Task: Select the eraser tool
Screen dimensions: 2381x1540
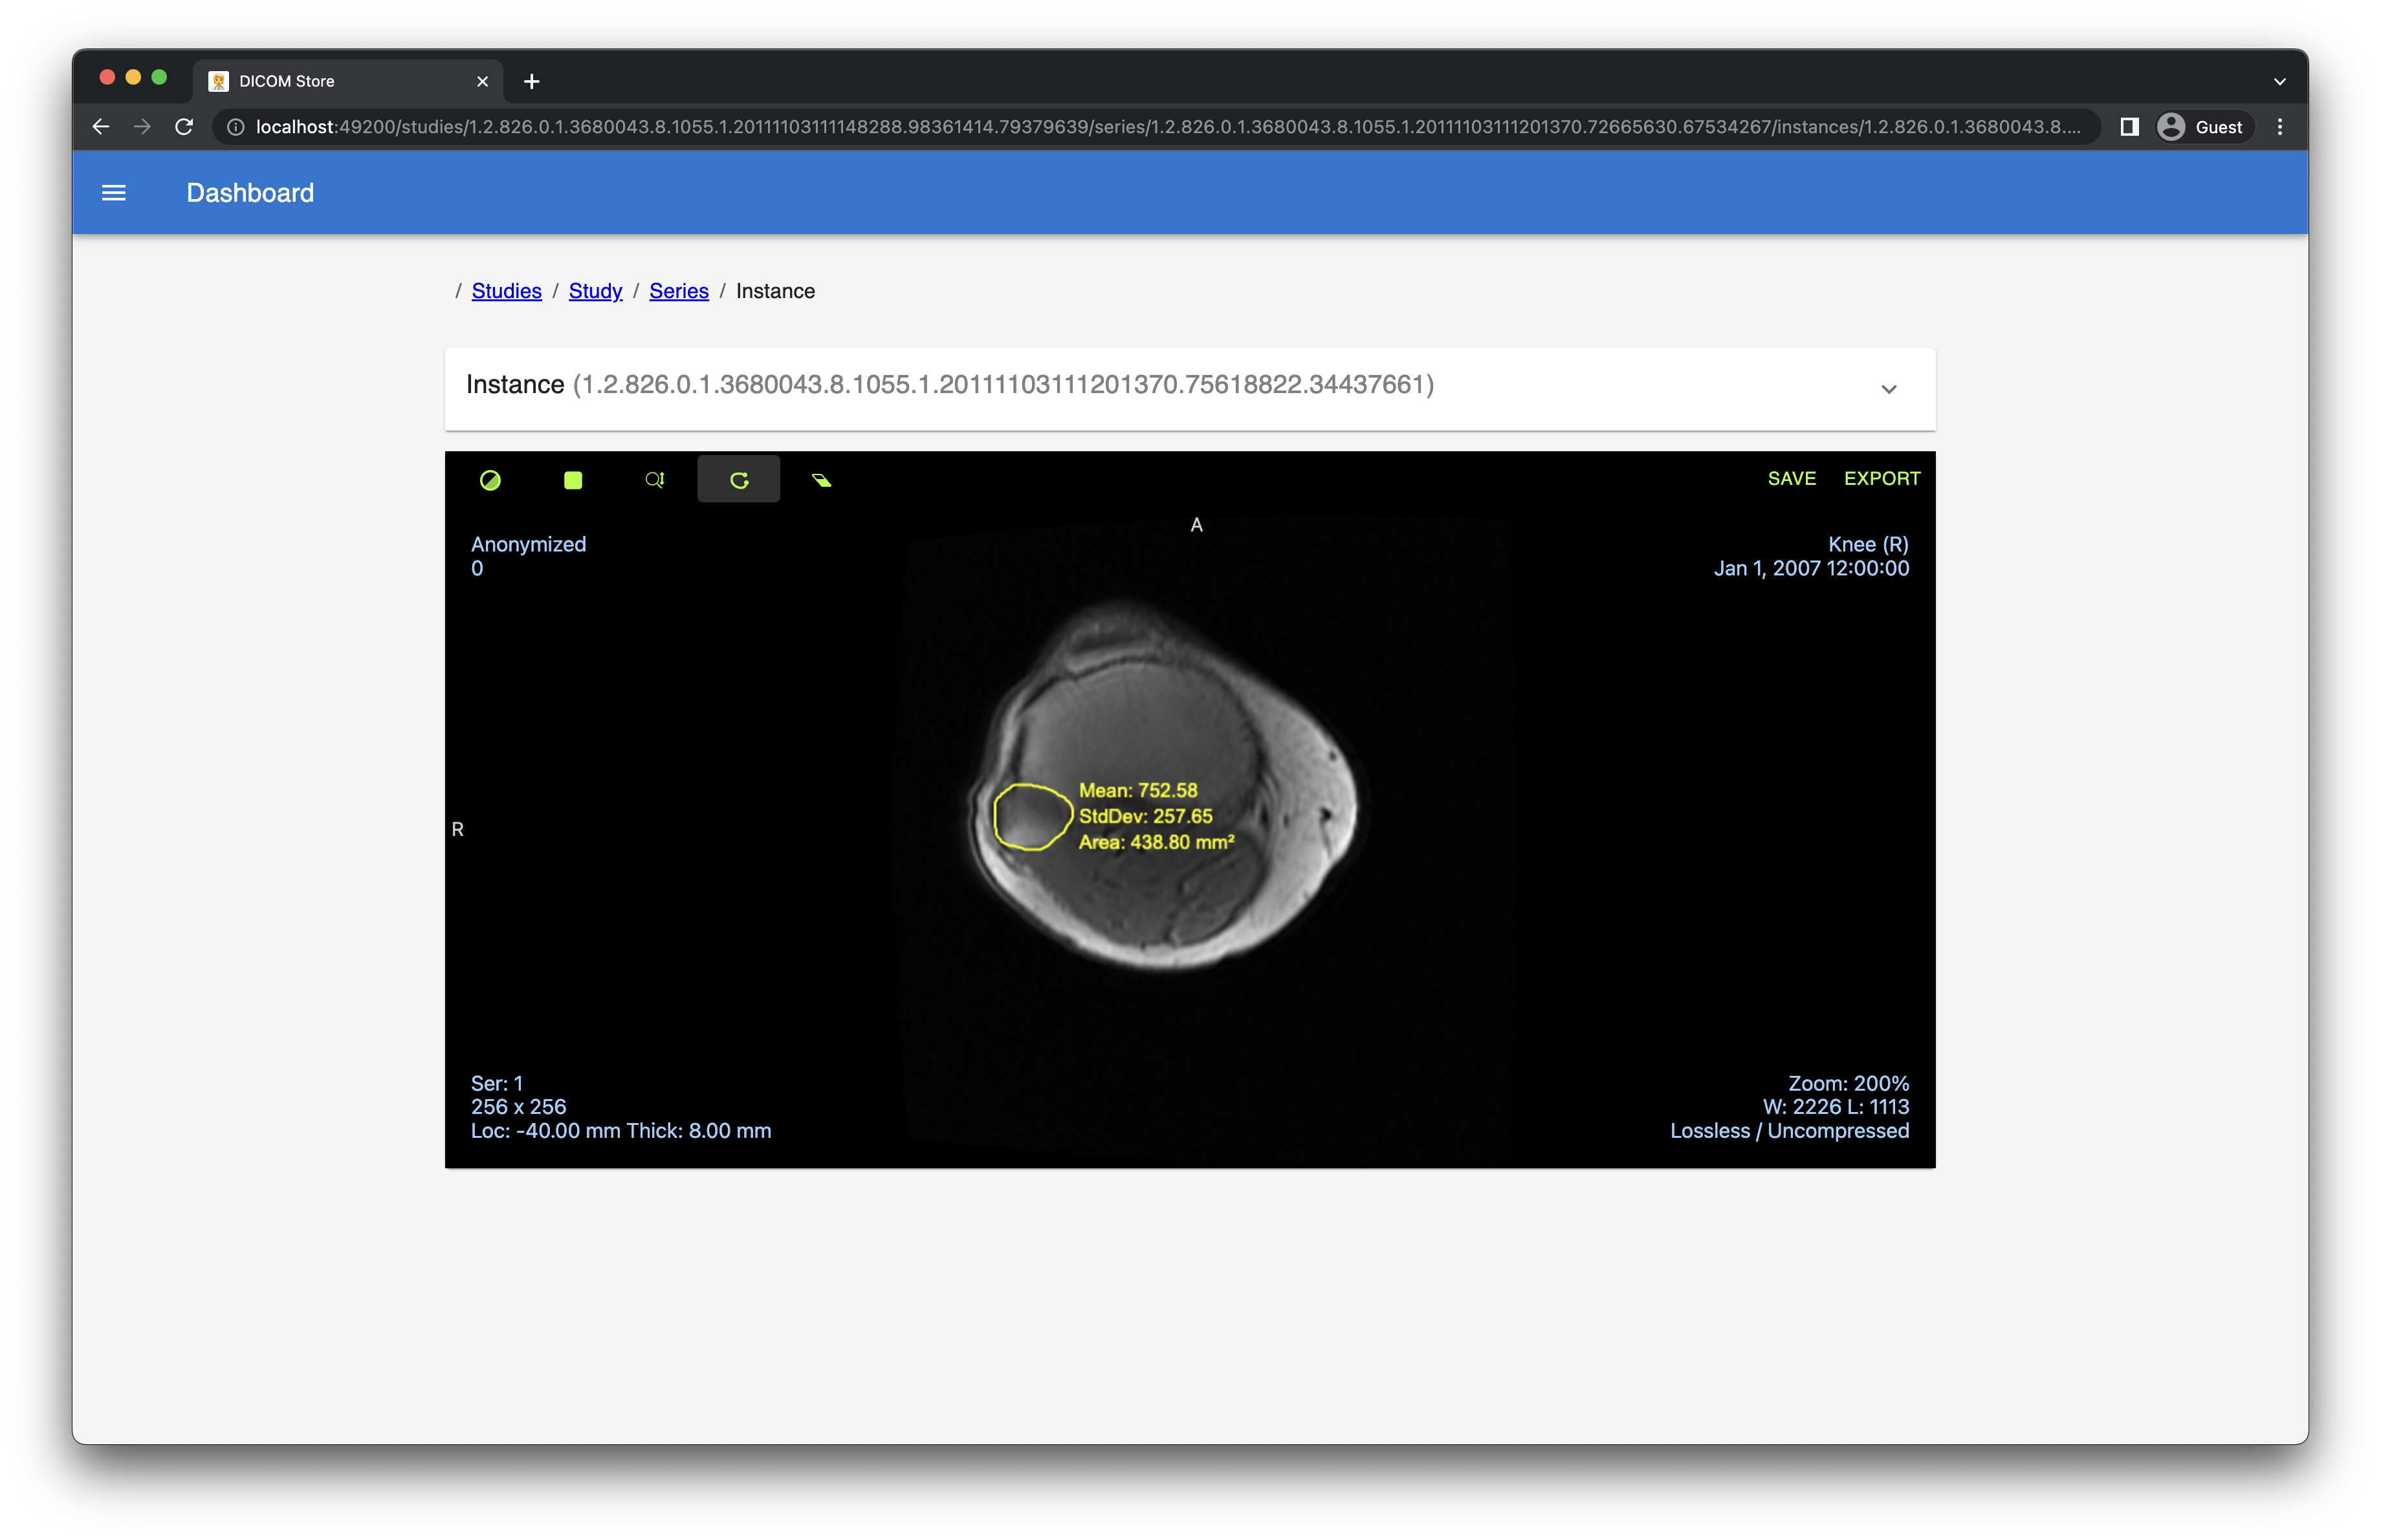Action: (821, 480)
